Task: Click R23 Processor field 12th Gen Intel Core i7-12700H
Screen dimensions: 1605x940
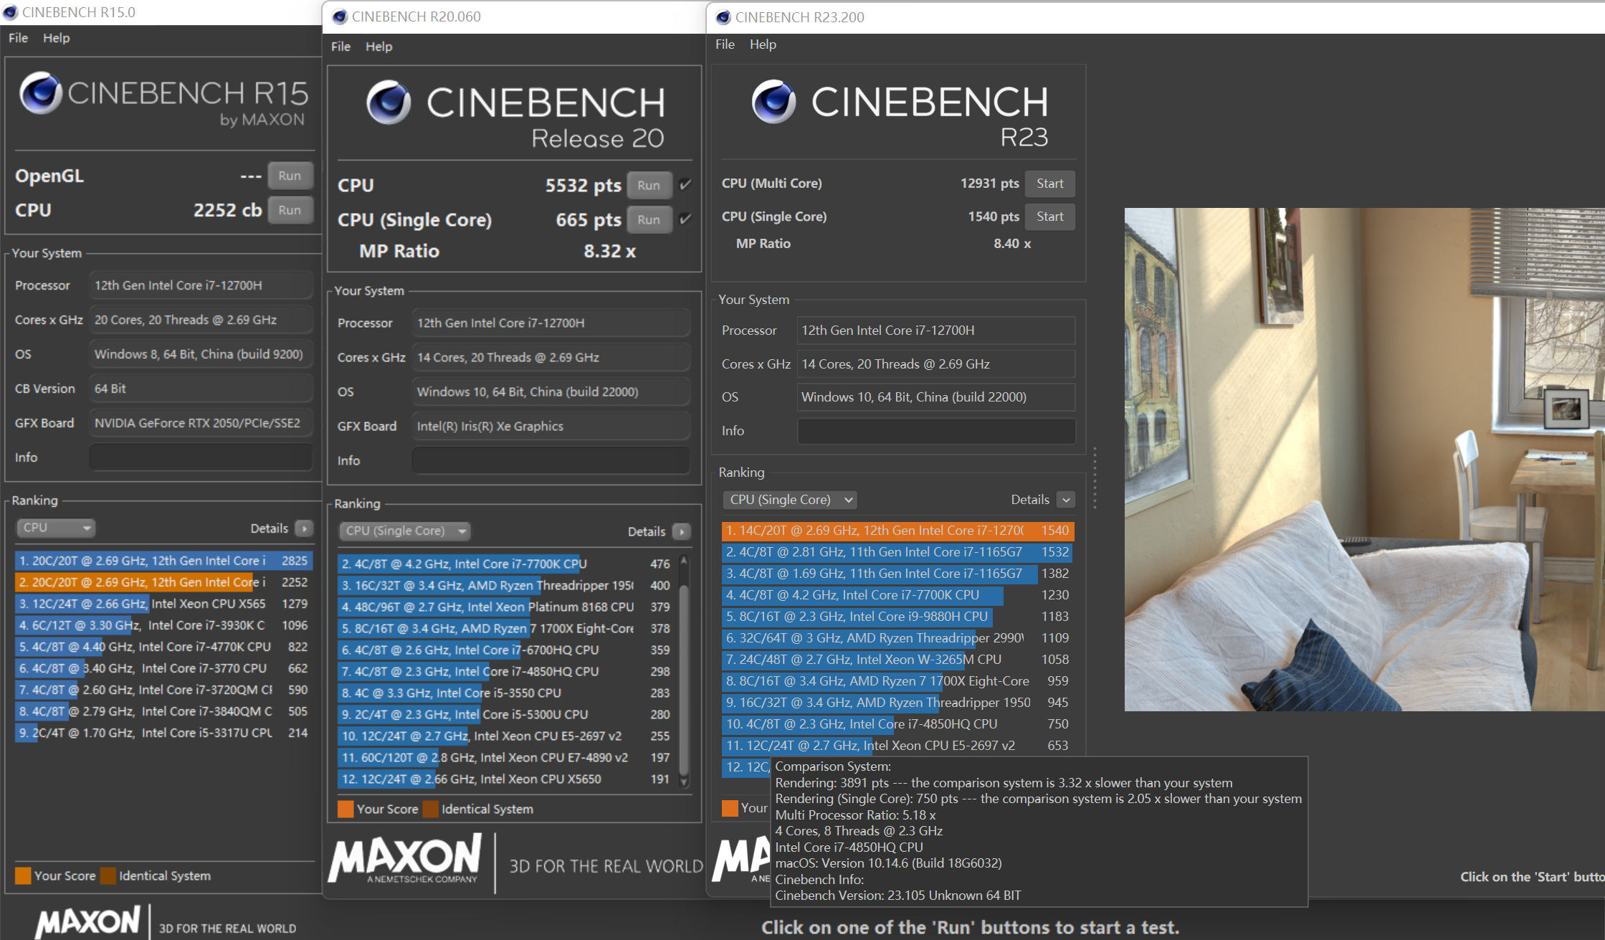Action: [x=936, y=331]
